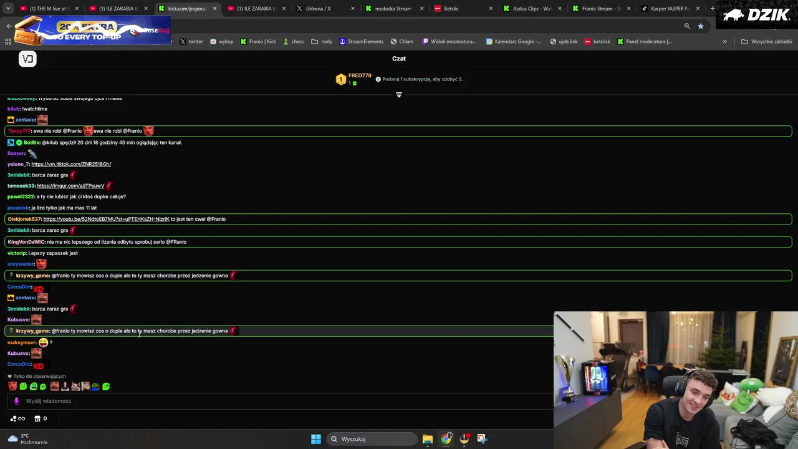Click the username Texzy777 in chat
Viewport: 798px width, 449px height.
19,131
